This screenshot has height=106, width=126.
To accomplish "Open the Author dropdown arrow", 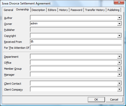I will click(119, 18).
